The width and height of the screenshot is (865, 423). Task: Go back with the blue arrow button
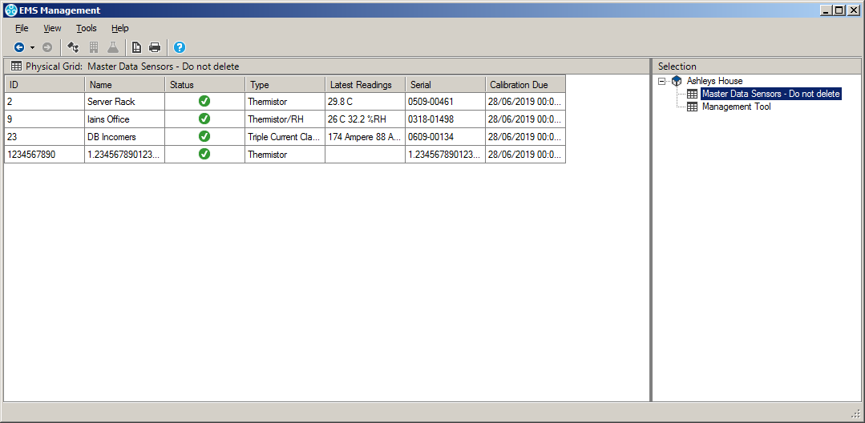coord(19,47)
